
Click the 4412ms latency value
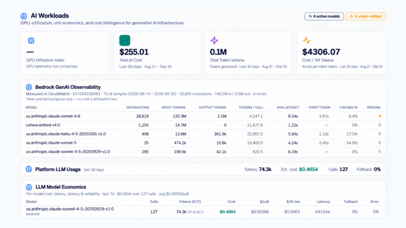pyautogui.click(x=323, y=212)
